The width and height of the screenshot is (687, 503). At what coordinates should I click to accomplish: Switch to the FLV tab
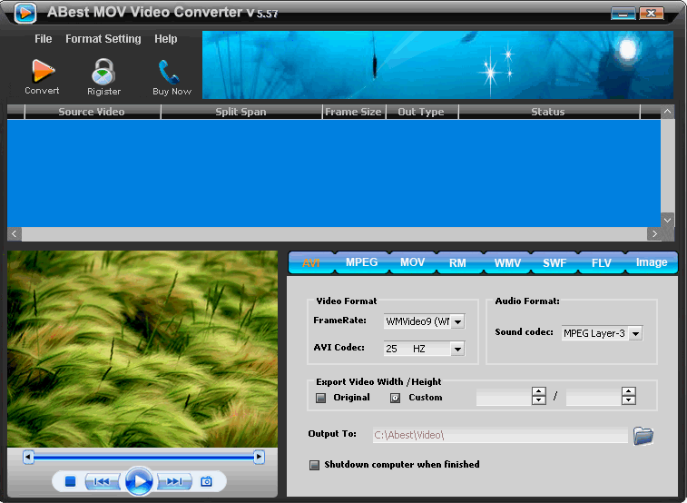click(x=601, y=263)
